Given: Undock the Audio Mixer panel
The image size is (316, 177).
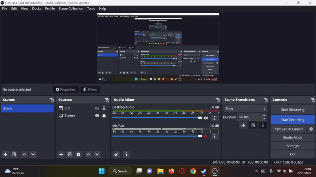Looking at the screenshot, I should (218, 100).
